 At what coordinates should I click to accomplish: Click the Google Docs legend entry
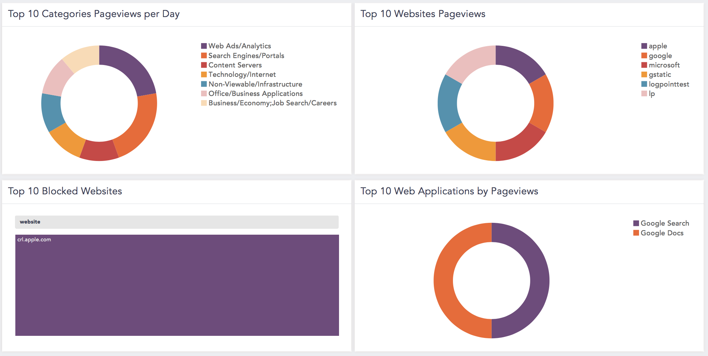tap(662, 233)
